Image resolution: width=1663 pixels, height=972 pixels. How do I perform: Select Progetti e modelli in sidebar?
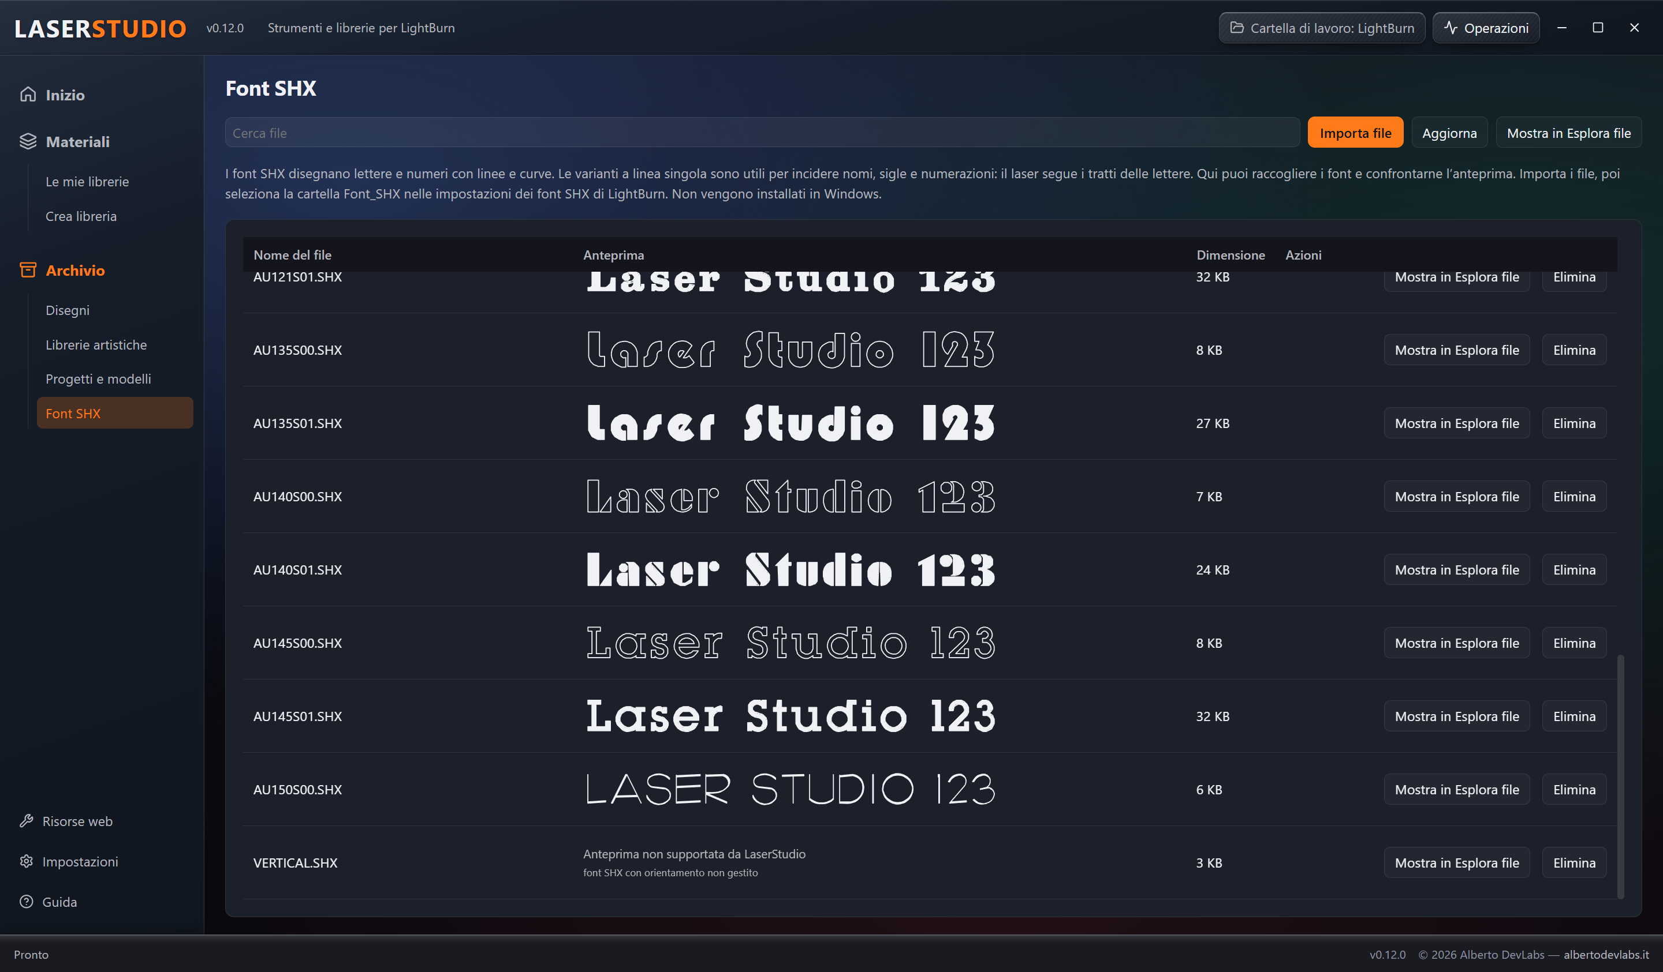(98, 378)
